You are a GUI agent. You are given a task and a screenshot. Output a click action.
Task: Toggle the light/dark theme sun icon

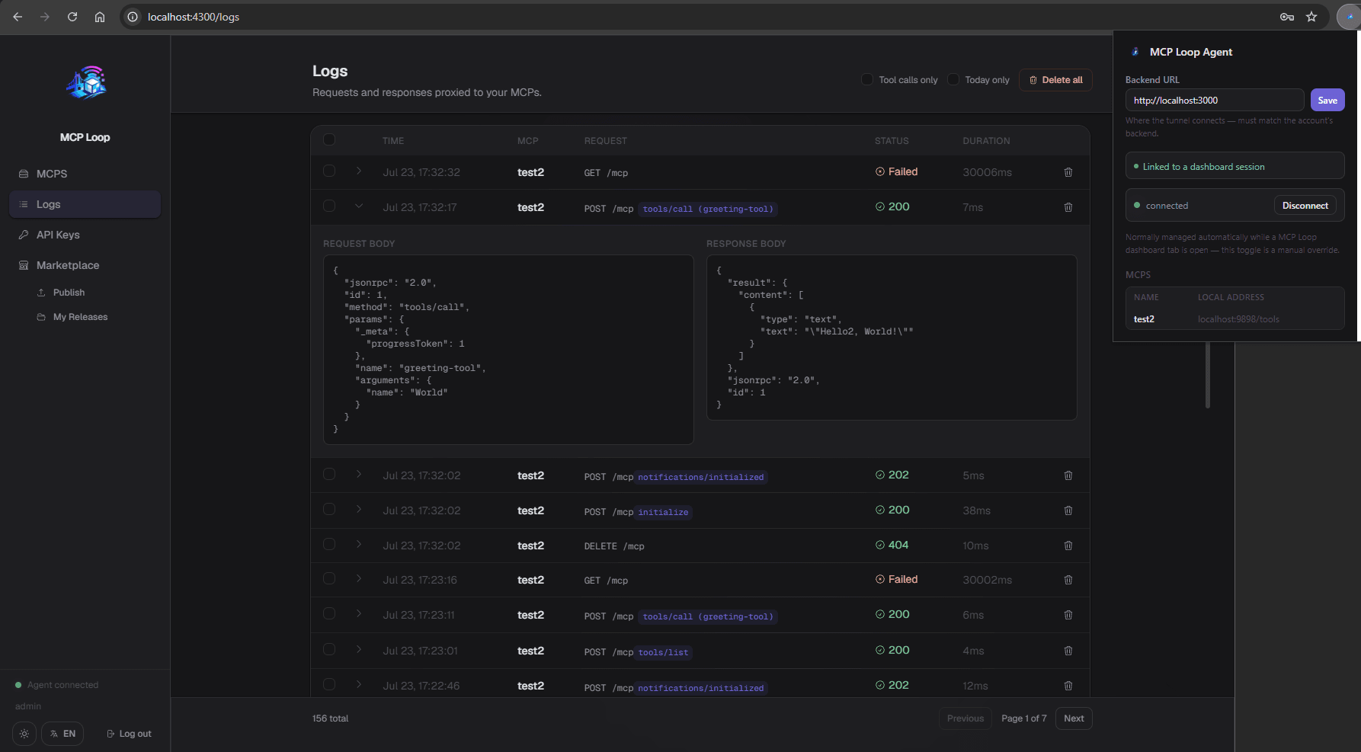pos(24,734)
